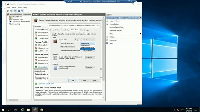
Task: Click Export Policy action
Action: point(114,24)
